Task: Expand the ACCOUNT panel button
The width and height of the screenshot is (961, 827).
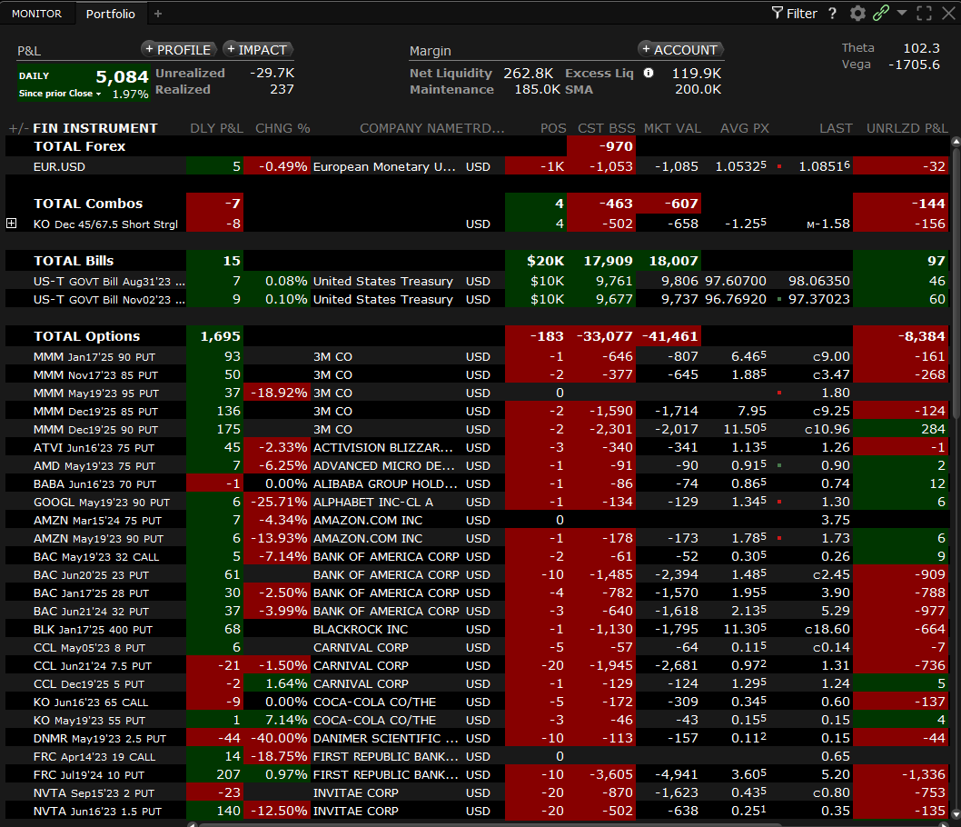Action: pos(679,50)
